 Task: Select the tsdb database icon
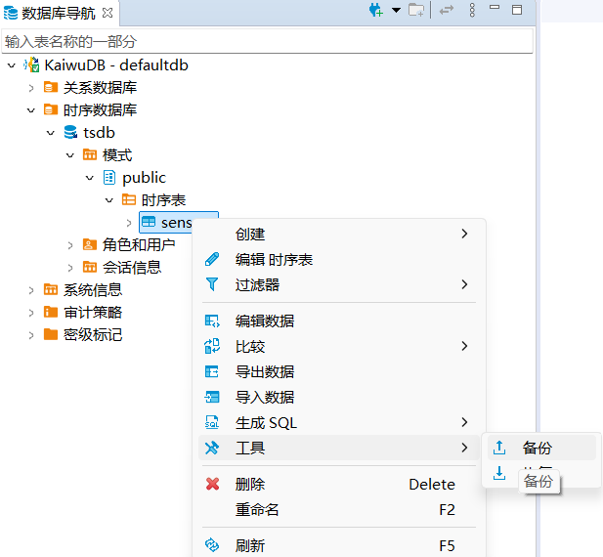point(70,133)
